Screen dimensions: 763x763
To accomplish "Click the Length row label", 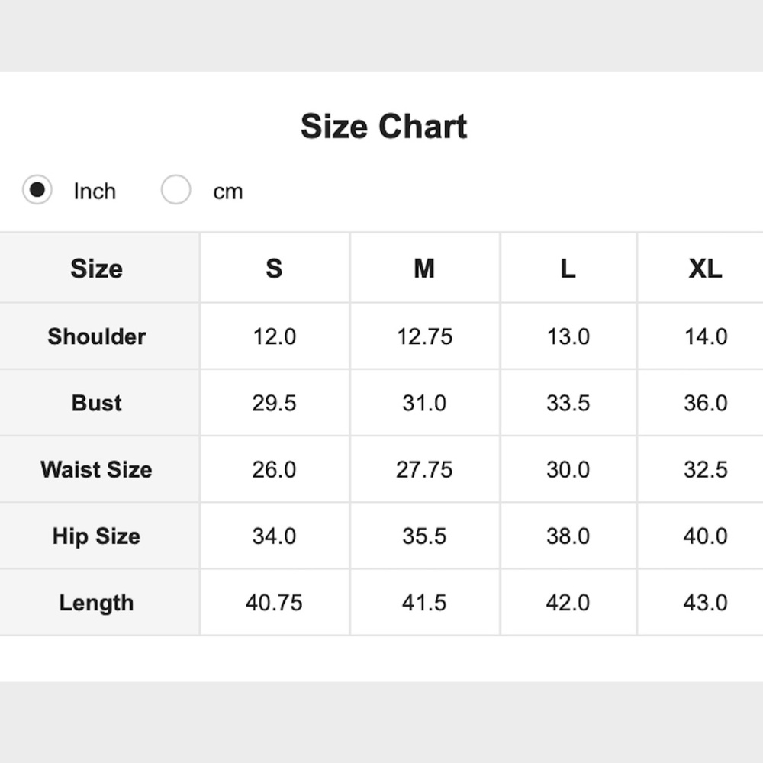I will pos(96,603).
